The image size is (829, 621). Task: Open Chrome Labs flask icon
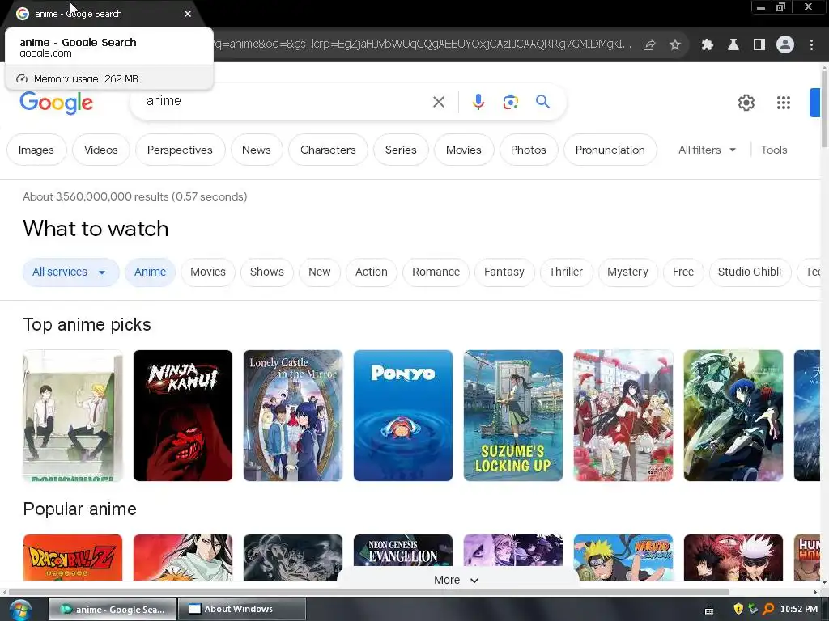pyautogui.click(x=733, y=45)
